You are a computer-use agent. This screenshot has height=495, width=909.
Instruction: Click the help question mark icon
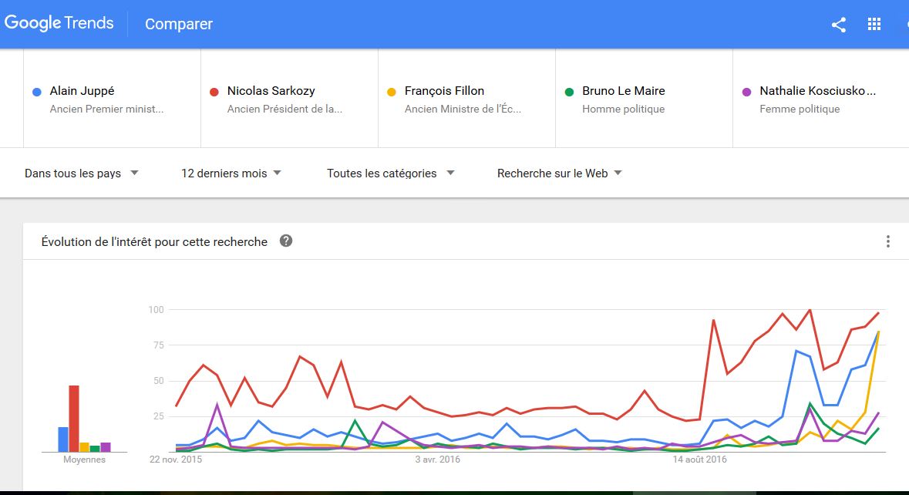pyautogui.click(x=286, y=241)
